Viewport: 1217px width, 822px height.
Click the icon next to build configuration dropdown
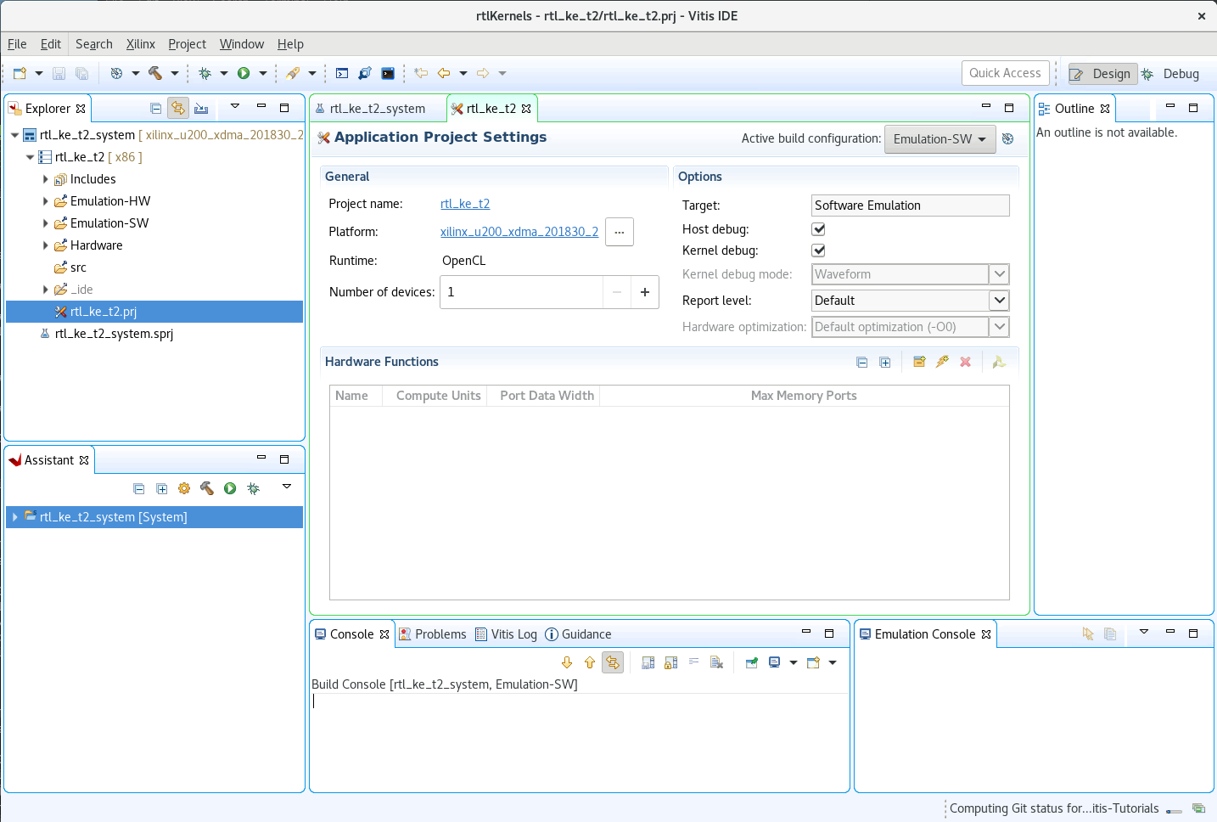pyautogui.click(x=1008, y=138)
